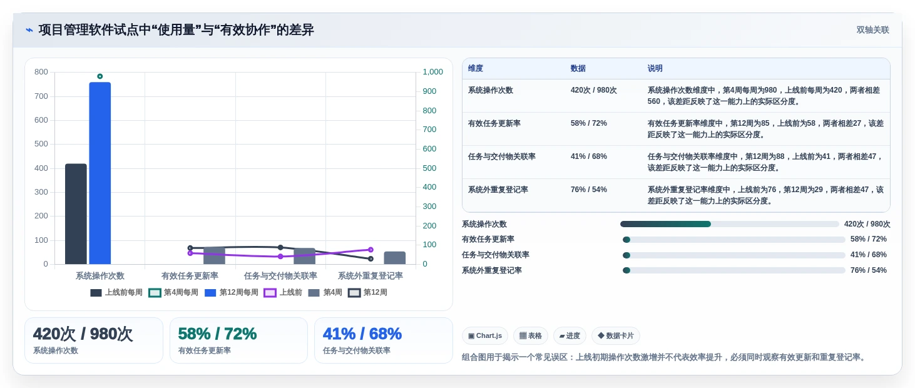The width and height of the screenshot is (915, 388).
Task: Click the 800 left-axis label
Action: (x=41, y=72)
